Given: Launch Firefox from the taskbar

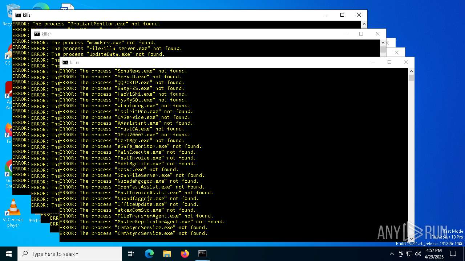Looking at the screenshot, I should (x=185, y=254).
